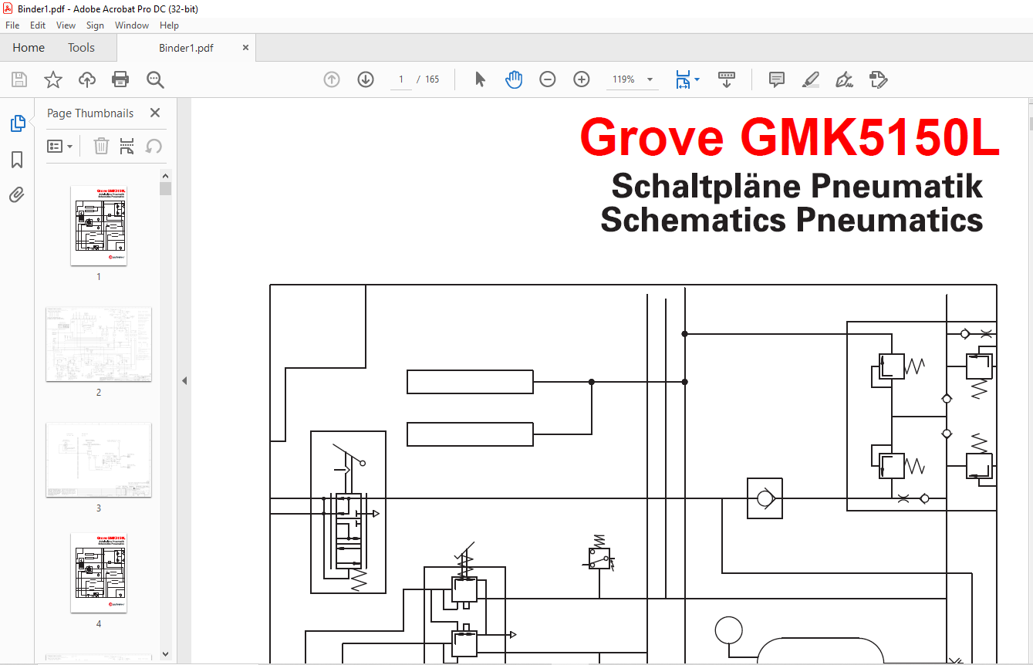Viewport: 1033px width, 665px height.
Task: Rotate page thumbnail icon
Action: (154, 146)
